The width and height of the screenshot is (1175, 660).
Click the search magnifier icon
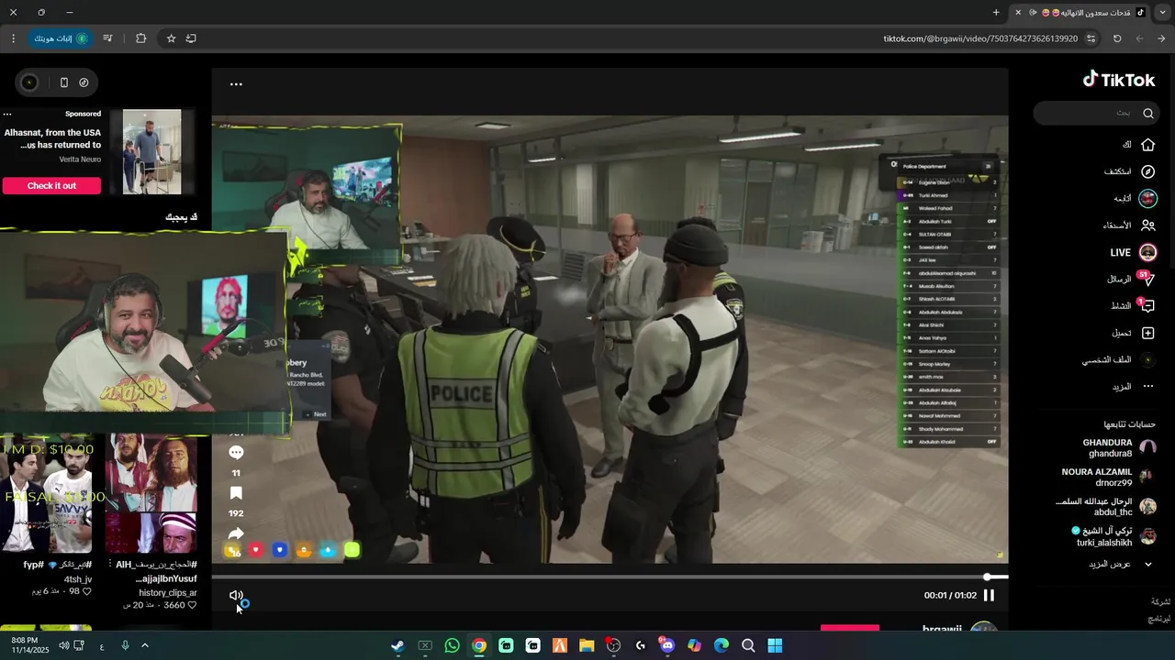coord(1147,113)
